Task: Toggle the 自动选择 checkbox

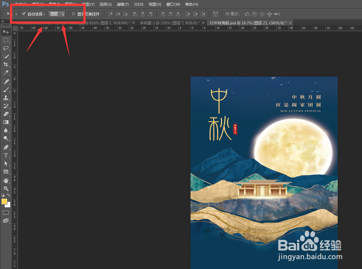Action: click(x=24, y=14)
